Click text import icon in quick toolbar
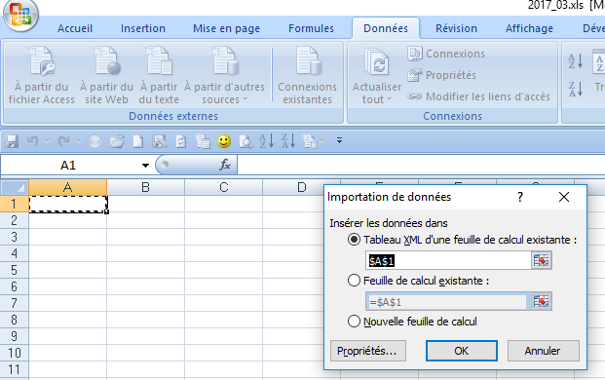The height and width of the screenshot is (380, 605). [203, 141]
